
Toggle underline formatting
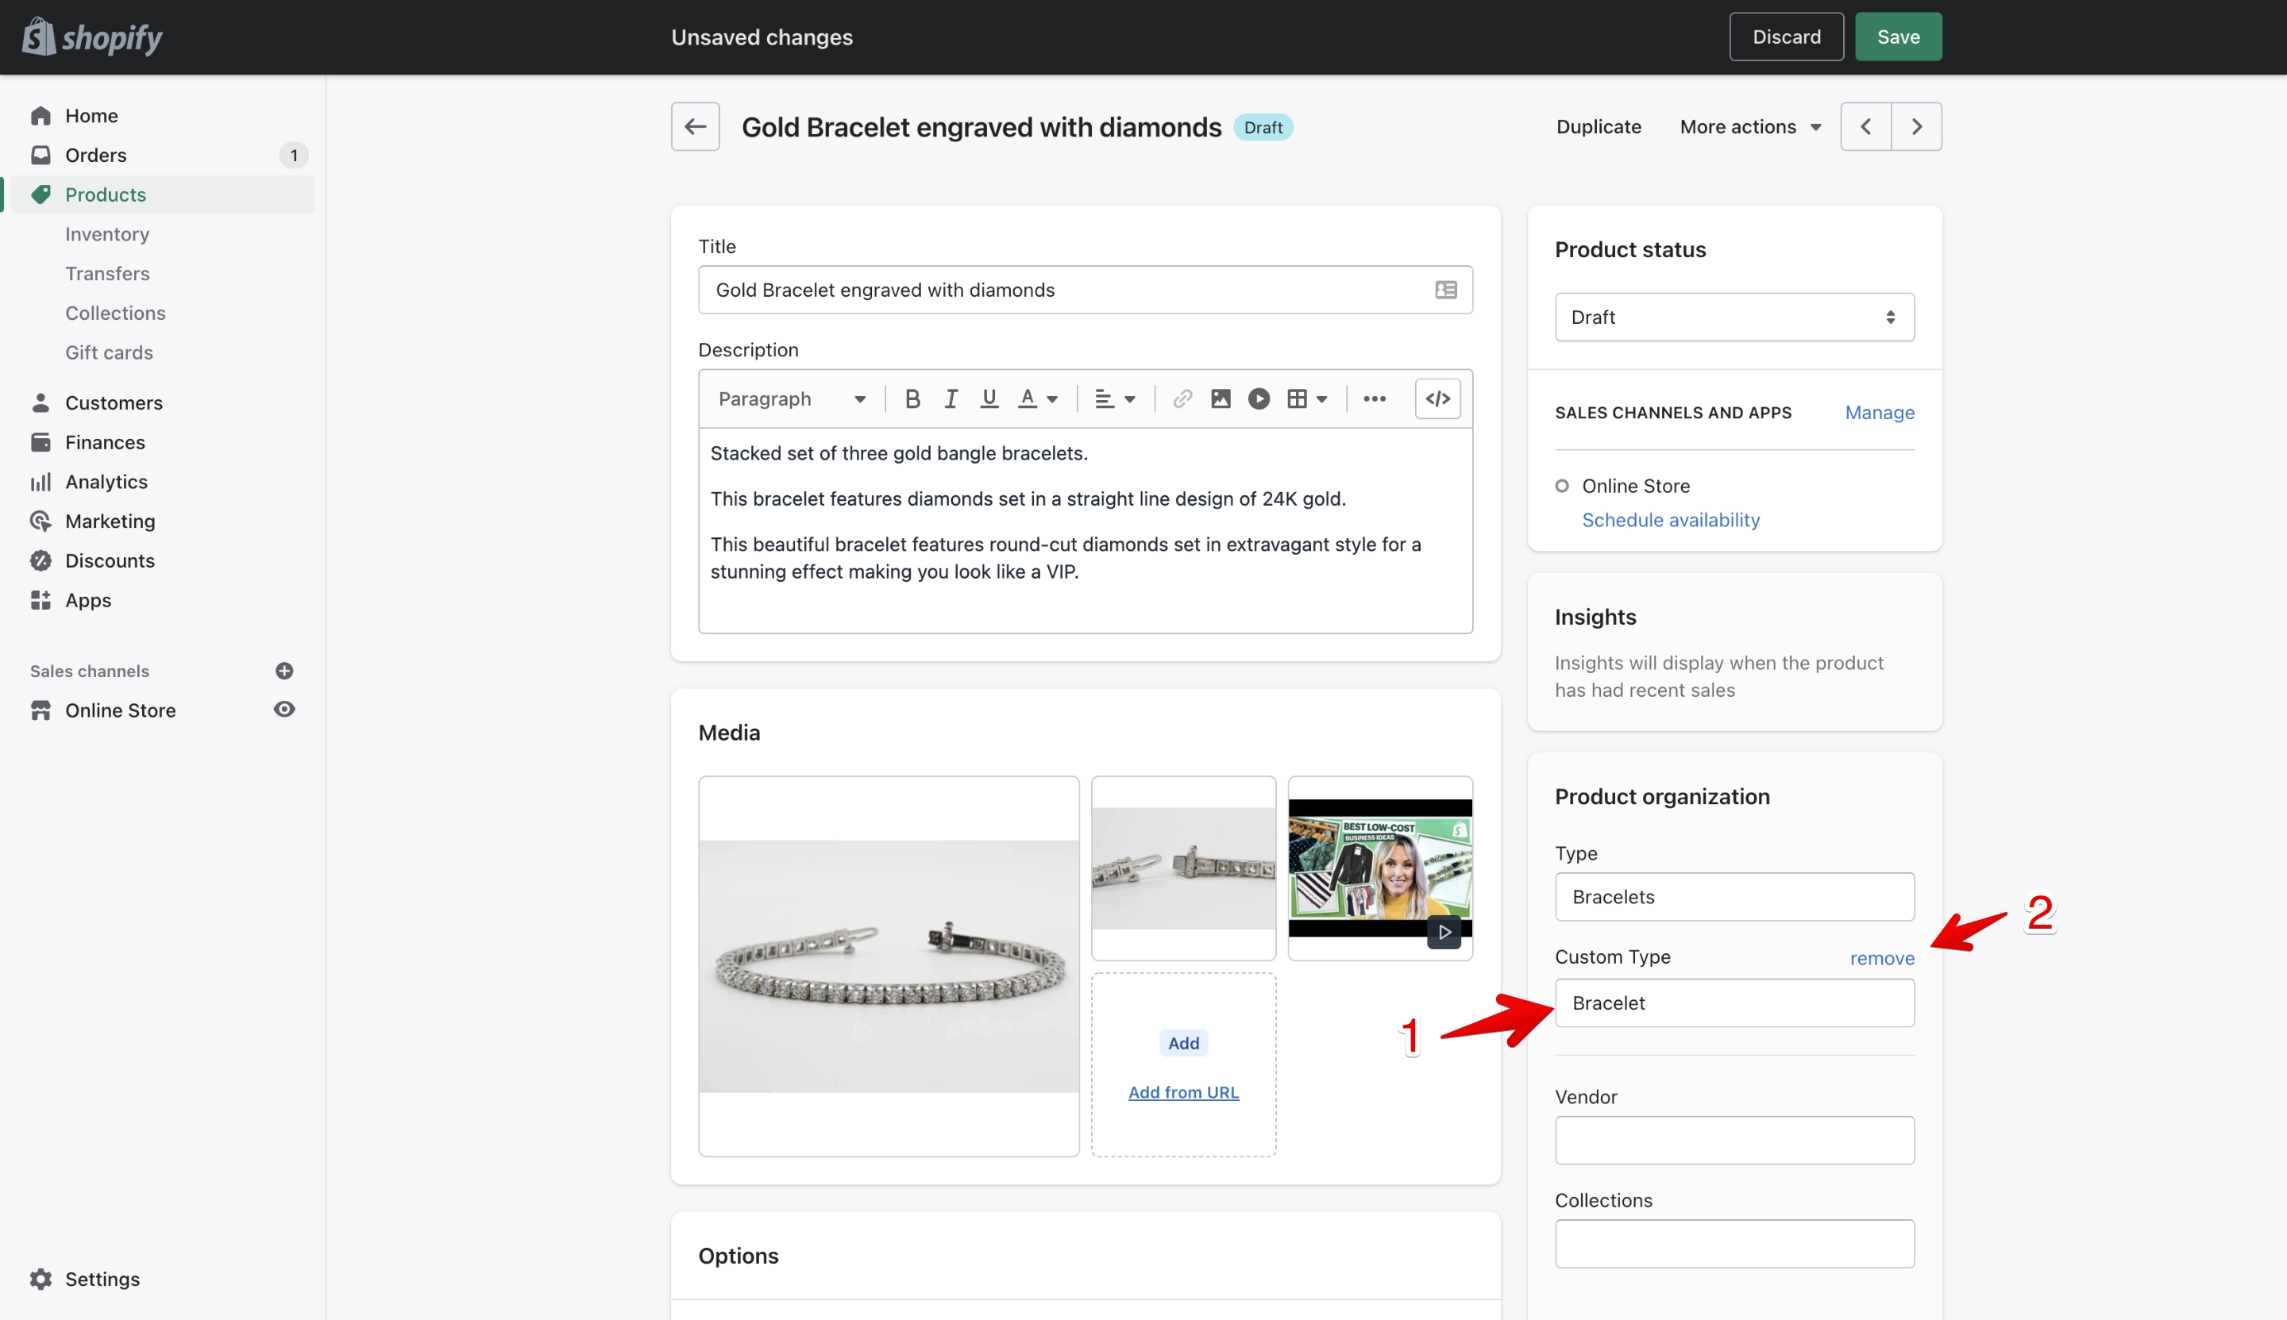989,399
